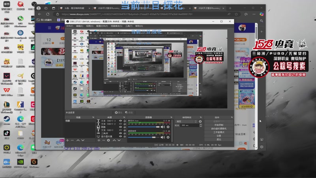Open TikTok/Douyin desktop icon
The image size is (316, 178).
coord(7,134)
